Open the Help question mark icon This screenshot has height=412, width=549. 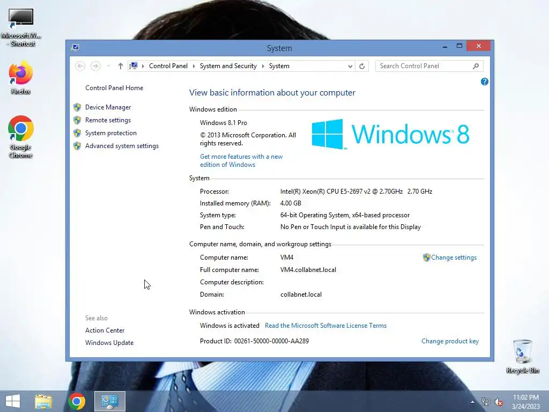pyautogui.click(x=485, y=82)
